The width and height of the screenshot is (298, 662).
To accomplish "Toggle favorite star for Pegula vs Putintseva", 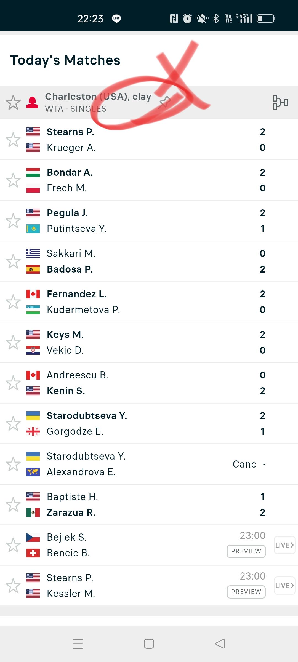I will (13, 221).
